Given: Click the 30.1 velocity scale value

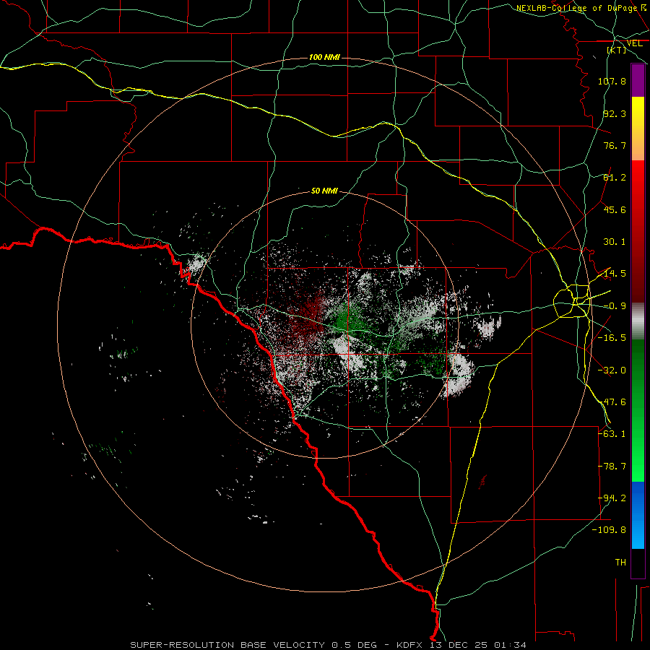Looking at the screenshot, I should click(x=615, y=242).
